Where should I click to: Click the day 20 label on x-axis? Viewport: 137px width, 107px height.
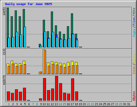84,104
